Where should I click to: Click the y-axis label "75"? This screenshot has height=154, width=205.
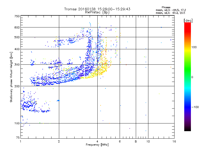click(18, 138)
